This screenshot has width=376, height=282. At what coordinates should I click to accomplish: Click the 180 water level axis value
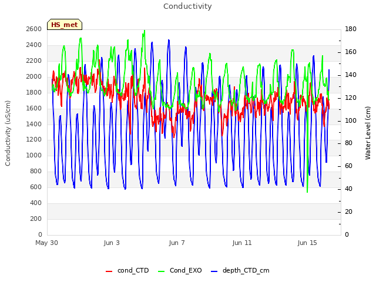point(351,29)
